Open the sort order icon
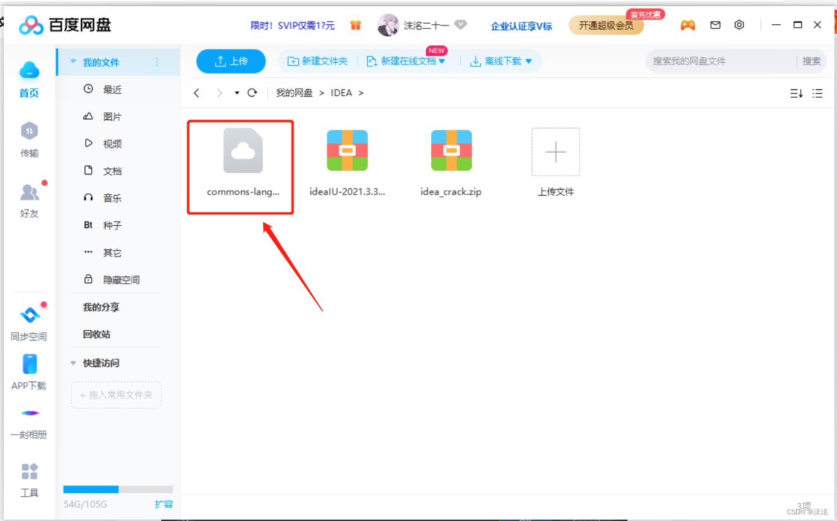The image size is (837, 521). (x=797, y=94)
